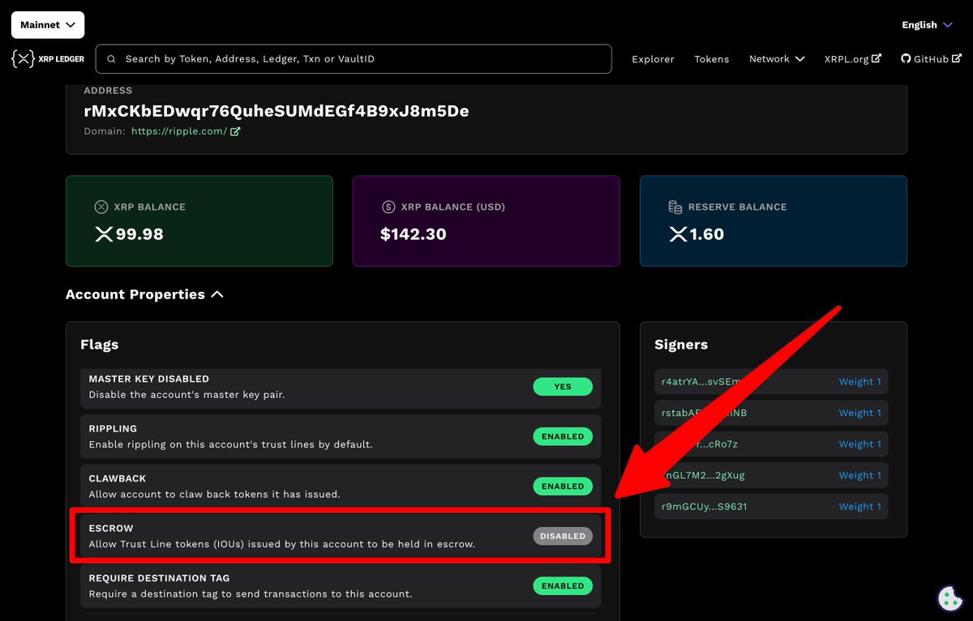Click the RIPPLING flag label
Screen dimensions: 973x621
click(x=113, y=429)
